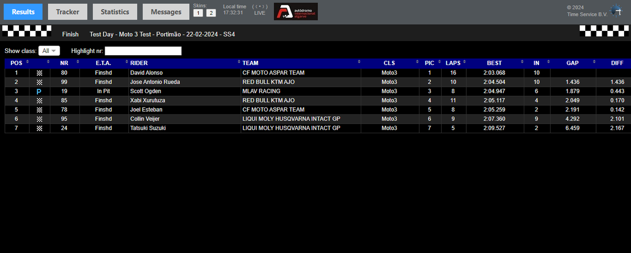Click best lap time 2:07.360
Image resolution: width=631 pixels, height=253 pixels.
coord(494,119)
